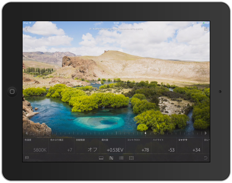Select the シャドウ shadows adjustment
The height and width of the screenshot is (183, 232).
pyautogui.click(x=189, y=146)
